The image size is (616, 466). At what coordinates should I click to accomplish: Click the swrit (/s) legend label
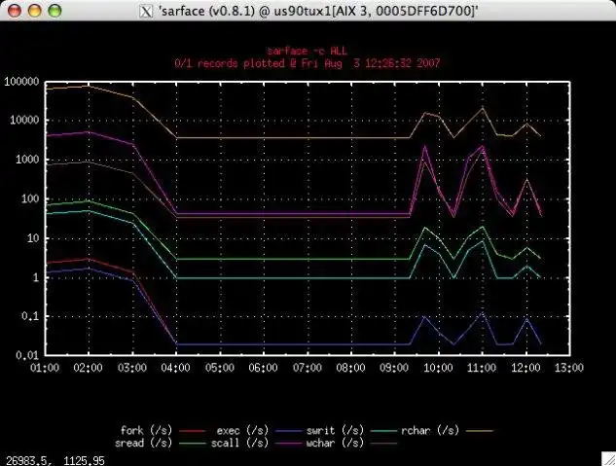(335, 431)
